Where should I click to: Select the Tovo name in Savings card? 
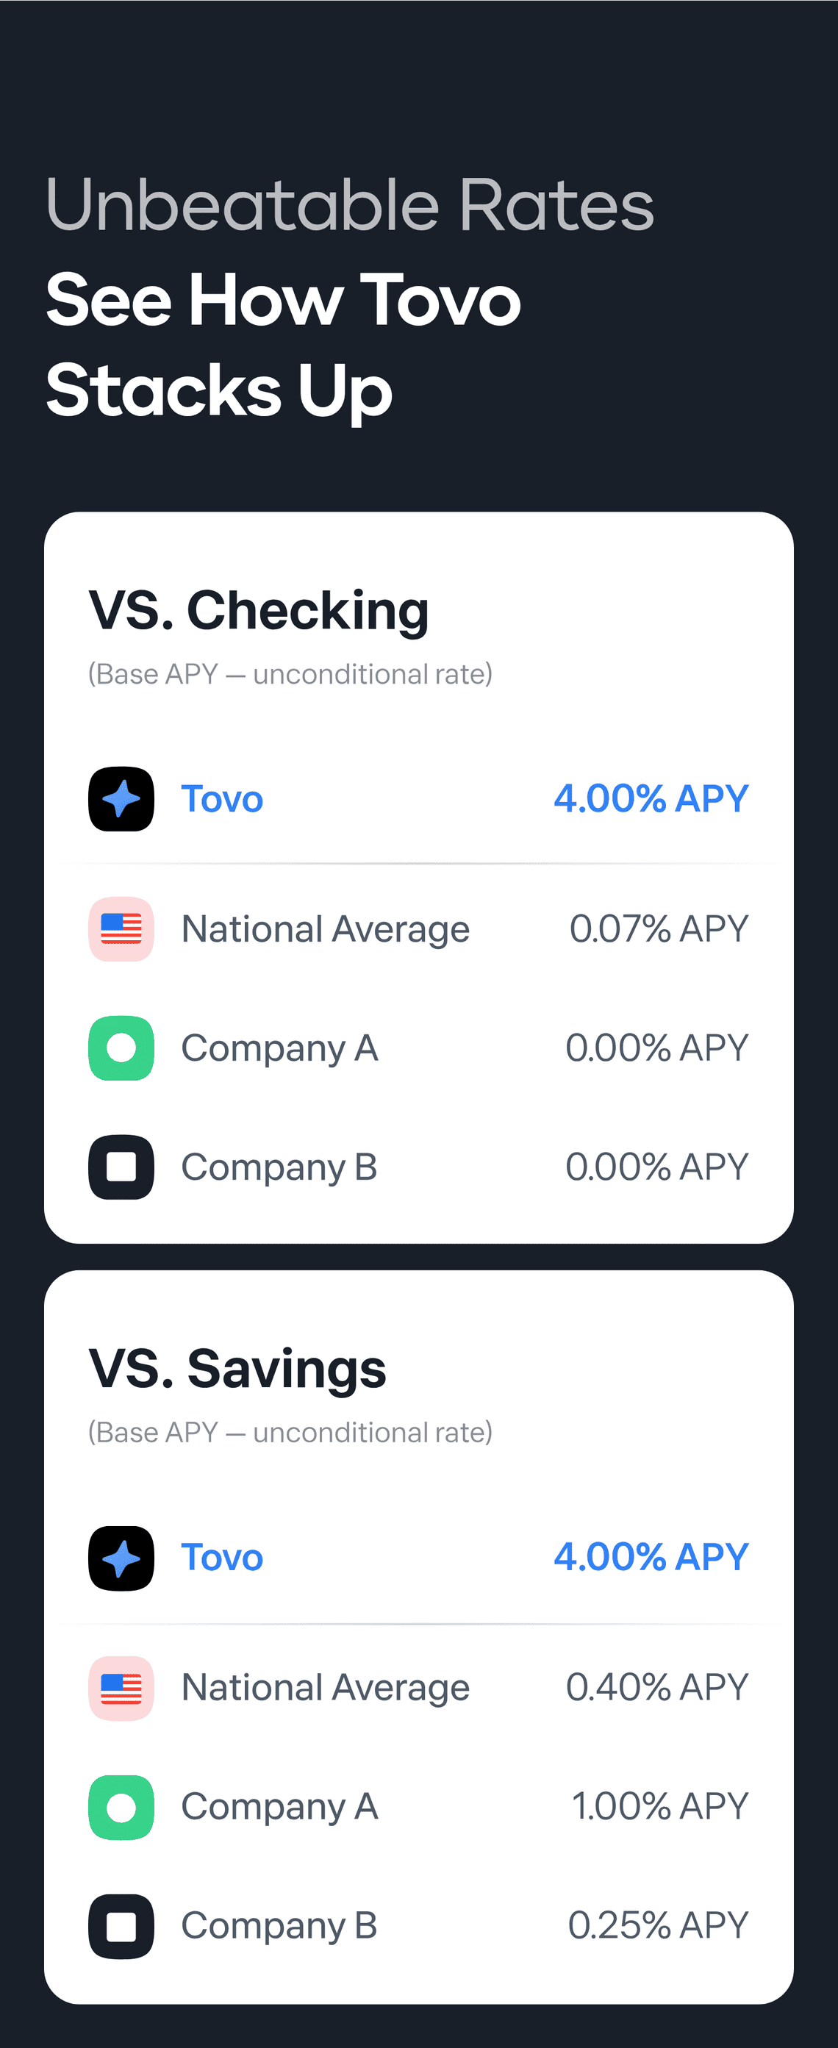(222, 1558)
